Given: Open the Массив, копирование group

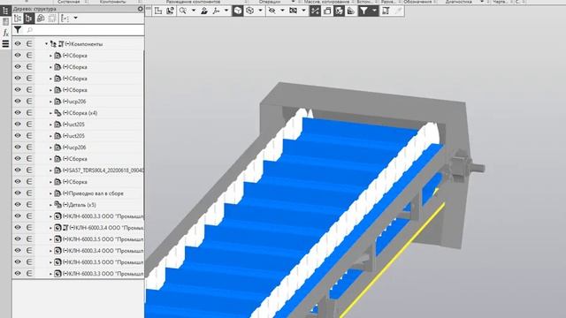Looking at the screenshot, I should pyautogui.click(x=326, y=2).
